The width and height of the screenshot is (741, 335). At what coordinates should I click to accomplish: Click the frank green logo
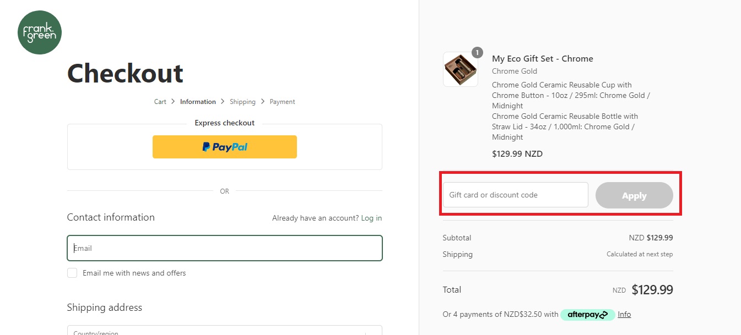39,32
